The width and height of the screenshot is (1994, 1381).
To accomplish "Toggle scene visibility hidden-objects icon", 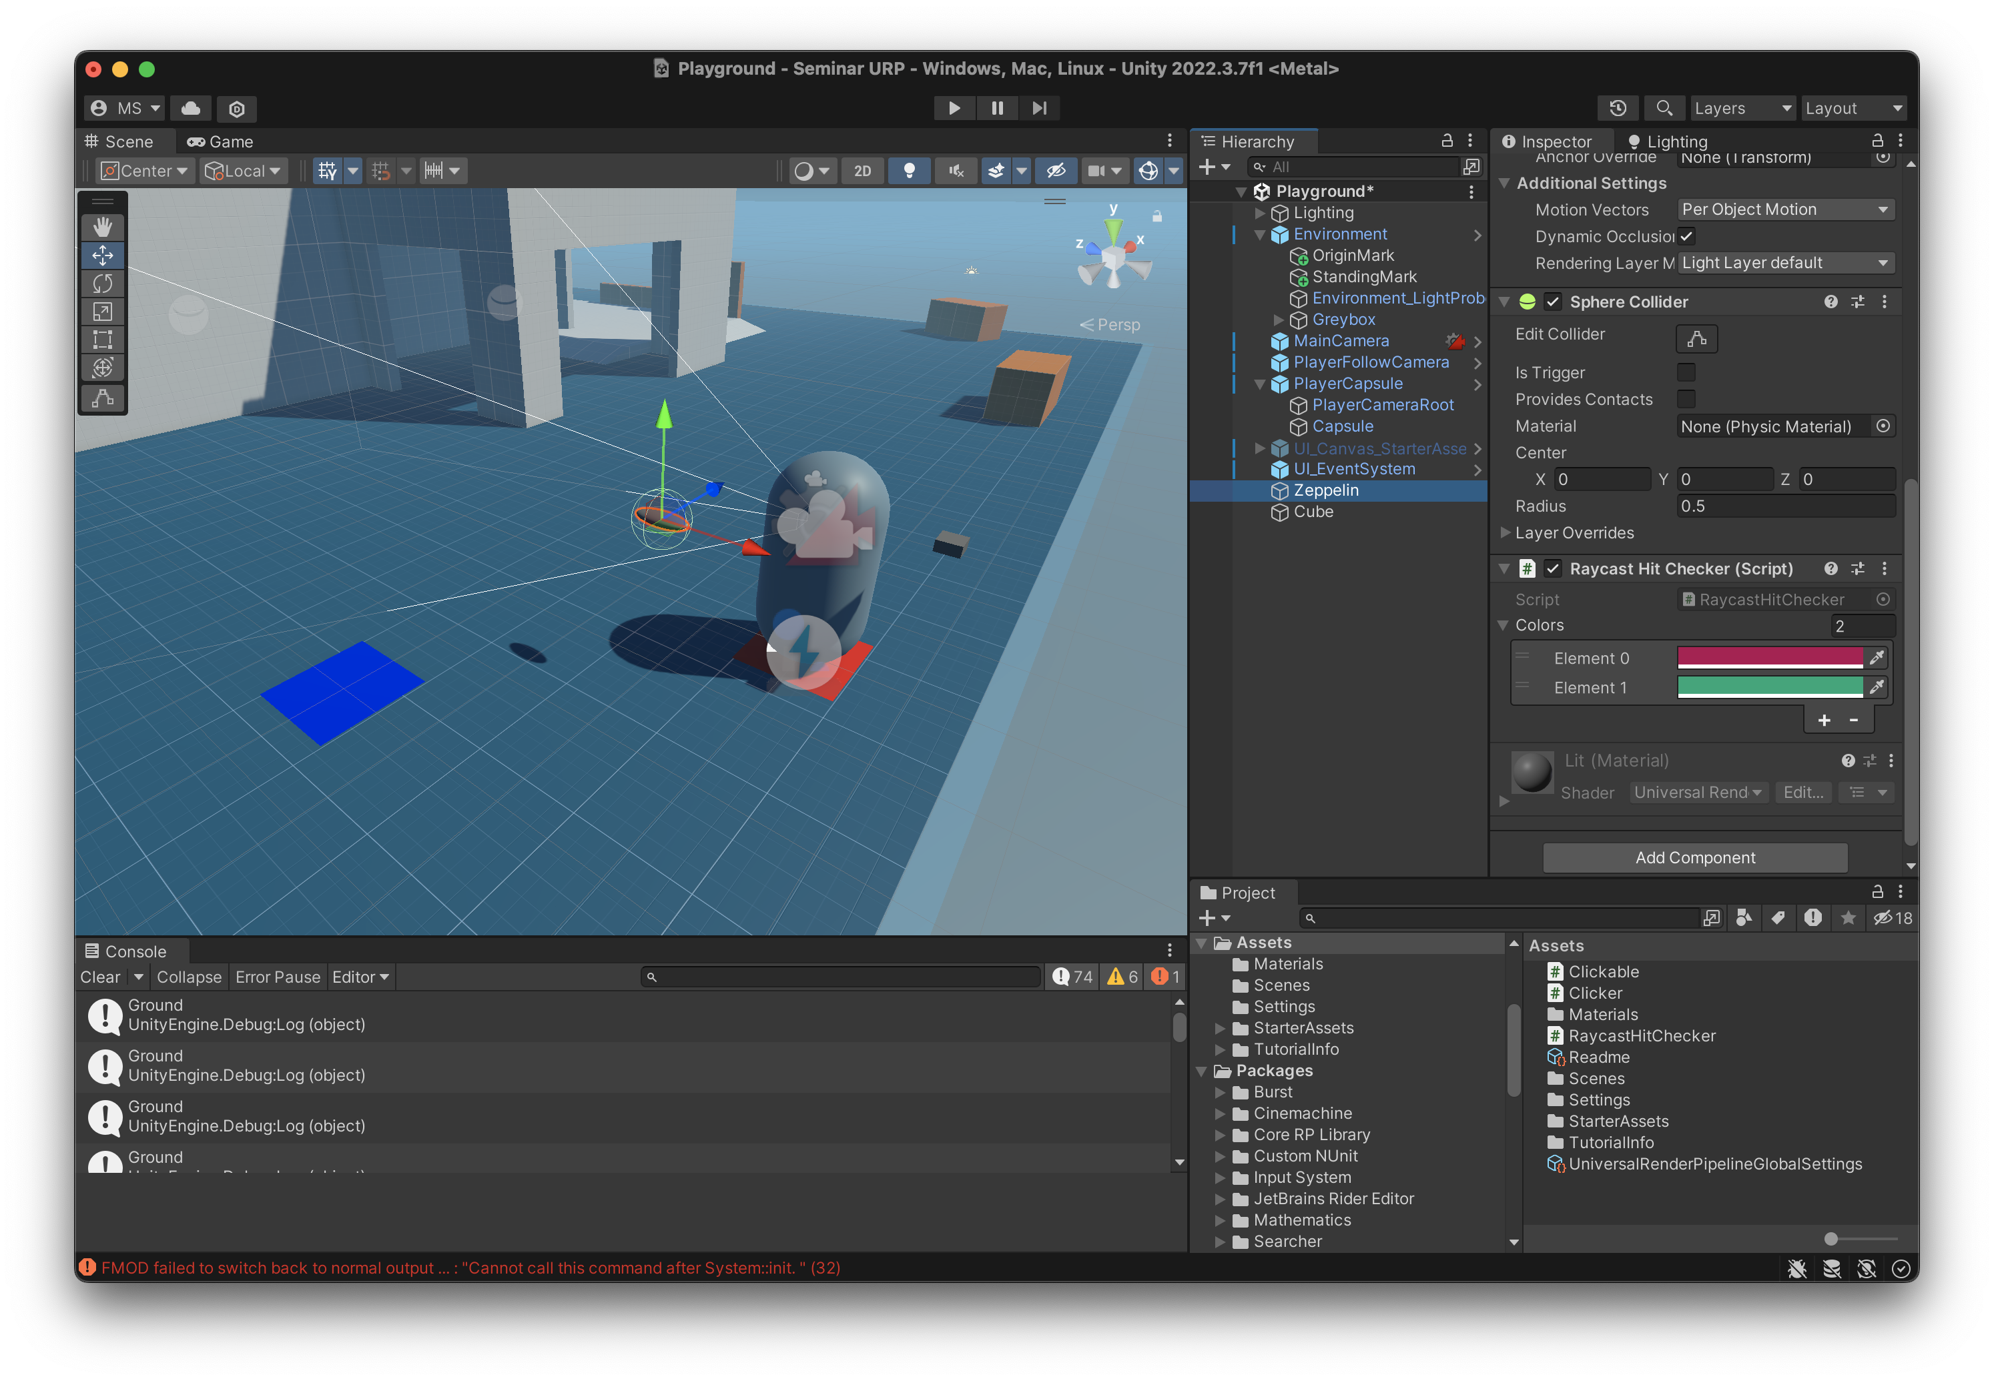I will (1056, 171).
